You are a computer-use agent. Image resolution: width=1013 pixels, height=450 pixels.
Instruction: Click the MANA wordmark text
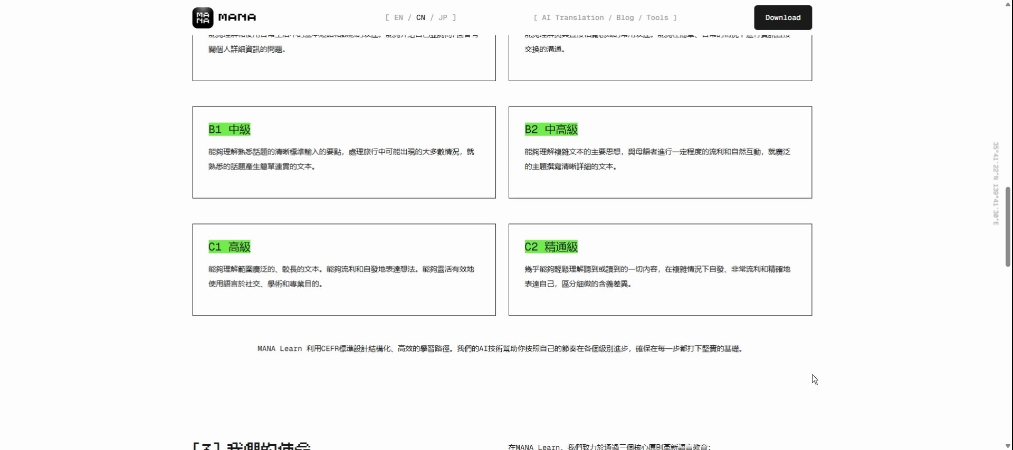coord(237,17)
